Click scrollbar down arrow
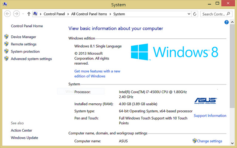 pos(232,143)
